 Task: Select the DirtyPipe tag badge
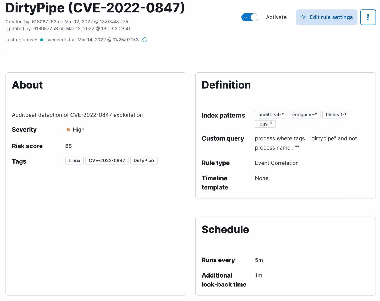point(144,161)
